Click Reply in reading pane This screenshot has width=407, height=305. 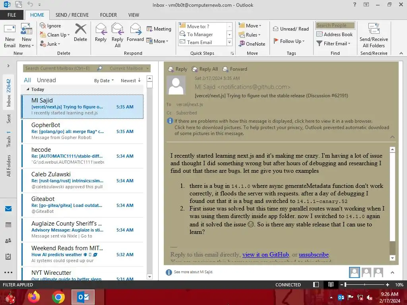178,69
